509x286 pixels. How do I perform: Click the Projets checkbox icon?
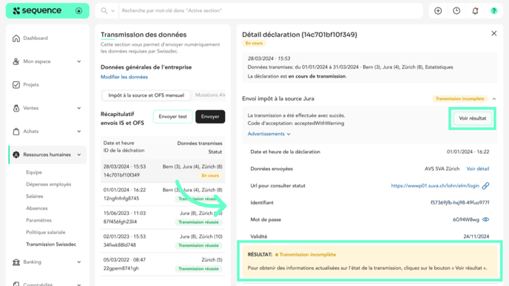click(x=16, y=85)
